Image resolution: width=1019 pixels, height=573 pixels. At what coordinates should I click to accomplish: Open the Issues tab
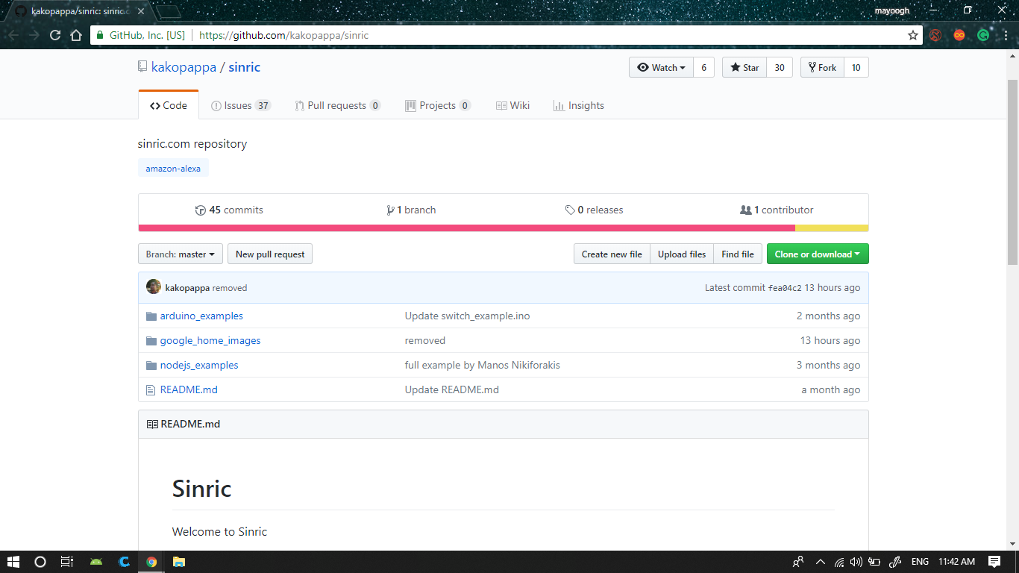241,106
